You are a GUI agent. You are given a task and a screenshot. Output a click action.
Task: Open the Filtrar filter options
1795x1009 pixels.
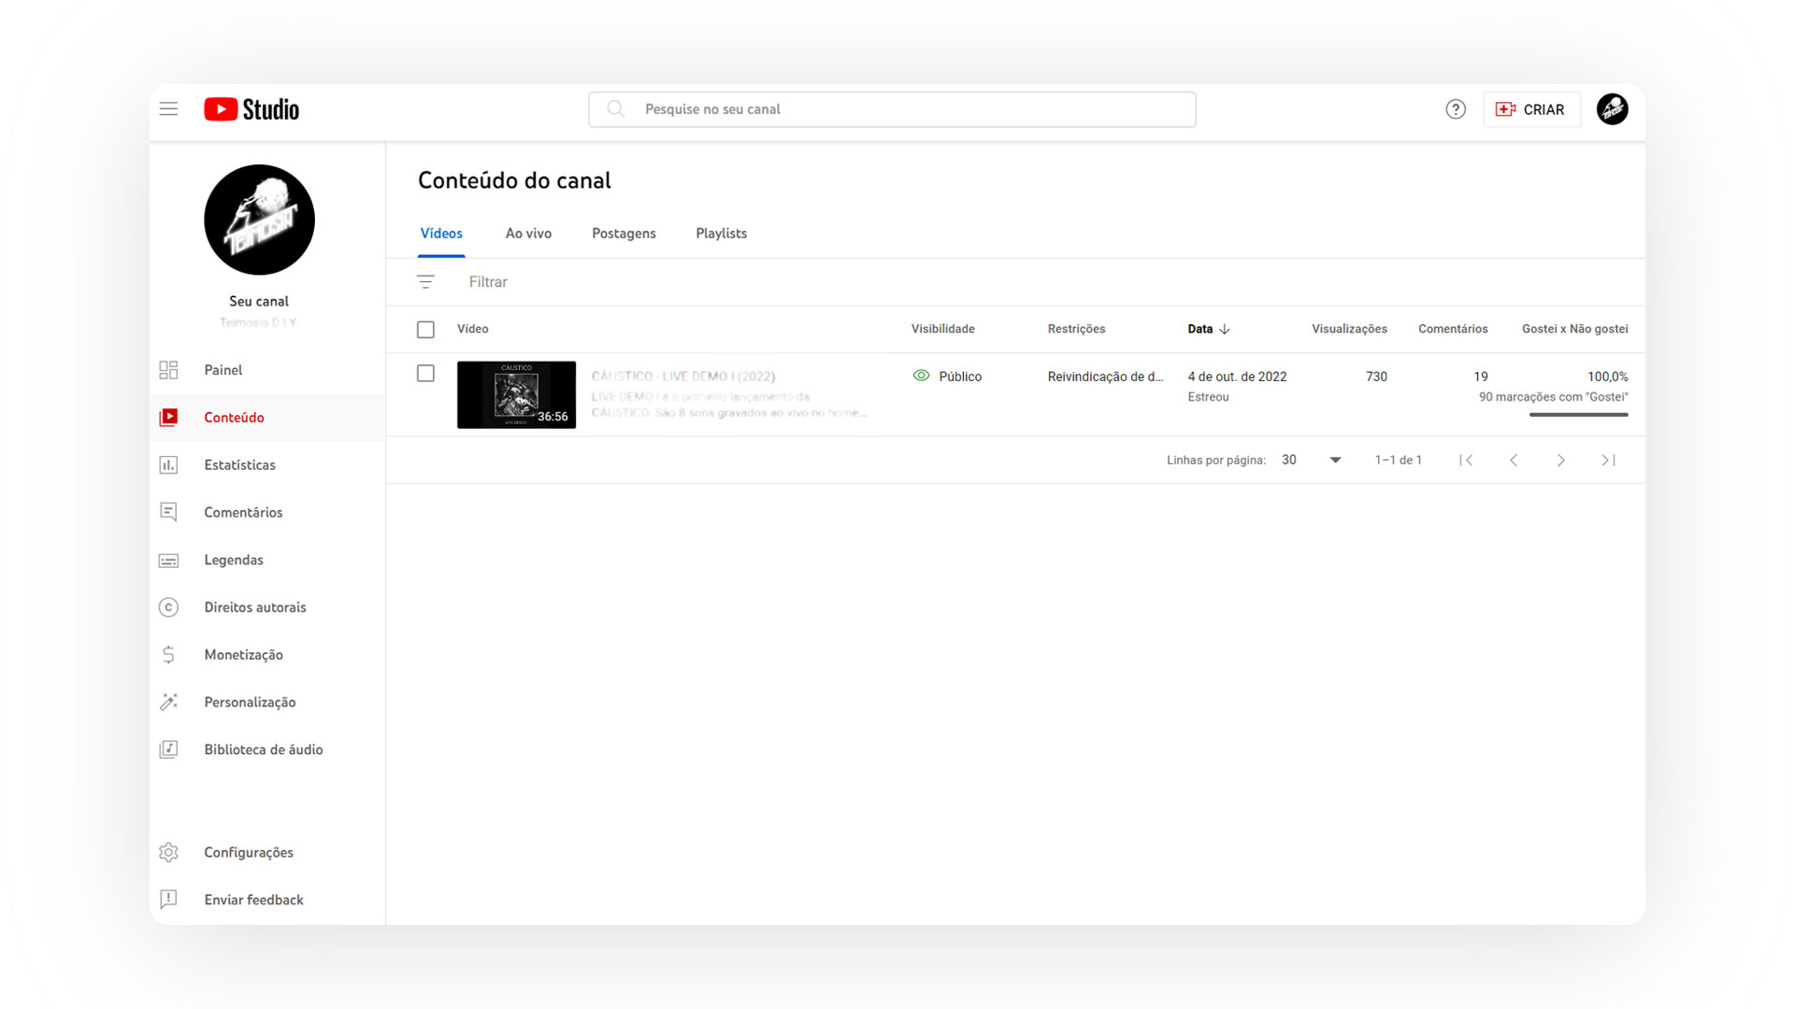coord(487,281)
